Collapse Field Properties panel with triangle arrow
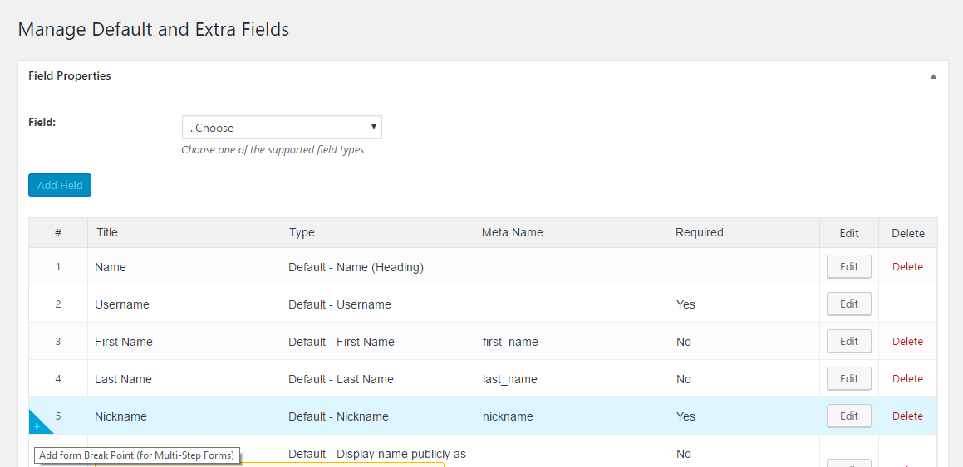Image resolution: width=963 pixels, height=467 pixels. point(933,76)
